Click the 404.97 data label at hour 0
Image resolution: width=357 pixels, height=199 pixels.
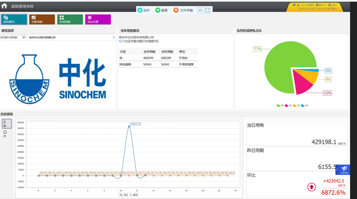[x=43, y=173]
